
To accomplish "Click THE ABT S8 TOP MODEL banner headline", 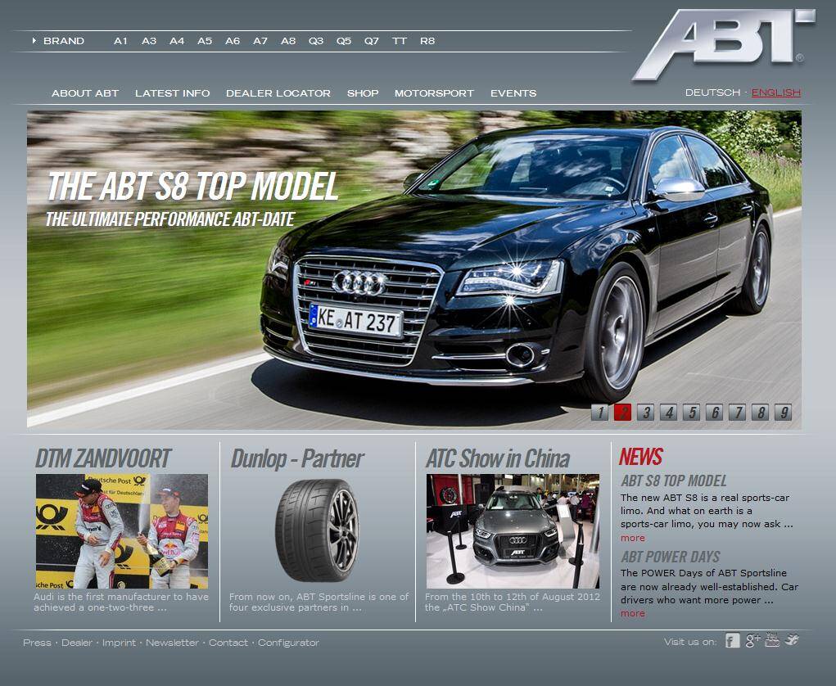I will pyautogui.click(x=192, y=186).
